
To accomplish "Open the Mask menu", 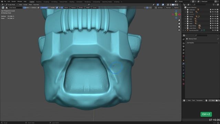I will 30,4.
